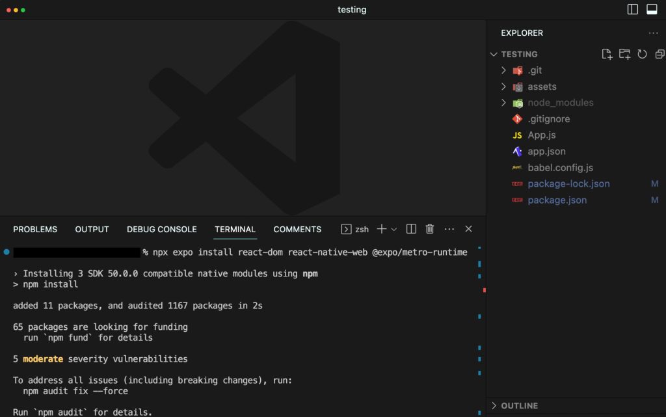This screenshot has width=666, height=417.
Task: Click the red marker on terminal scrollbar
Action: coord(484,290)
